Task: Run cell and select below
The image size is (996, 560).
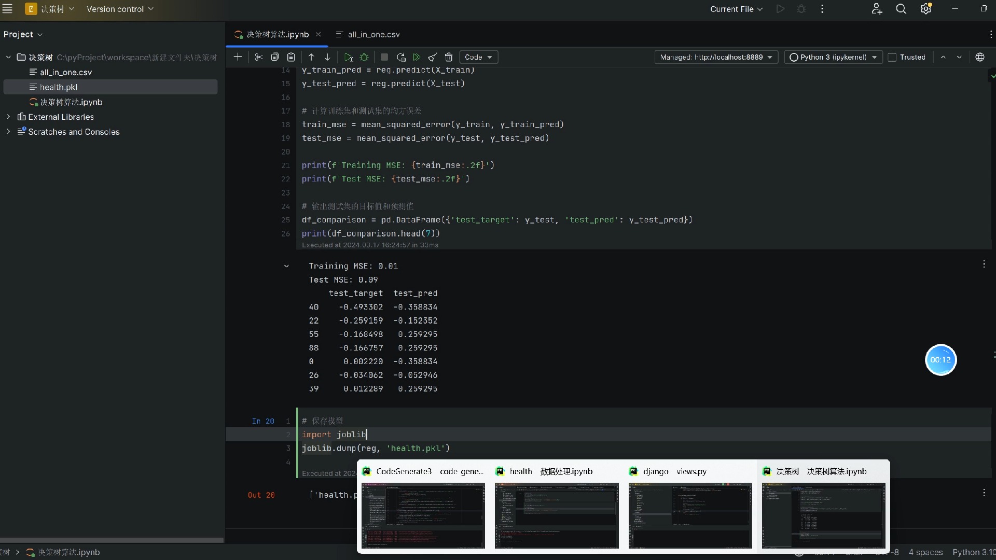Action: tap(349, 57)
